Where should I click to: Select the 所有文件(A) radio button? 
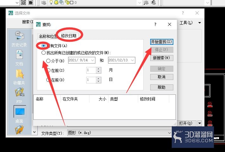tap(43, 46)
